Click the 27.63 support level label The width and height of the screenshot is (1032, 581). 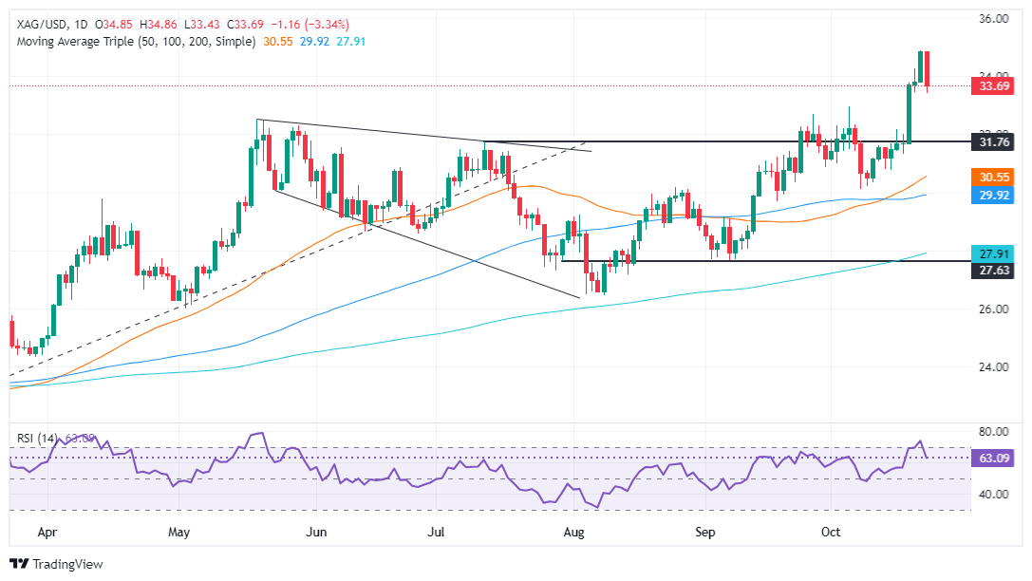coord(994,271)
